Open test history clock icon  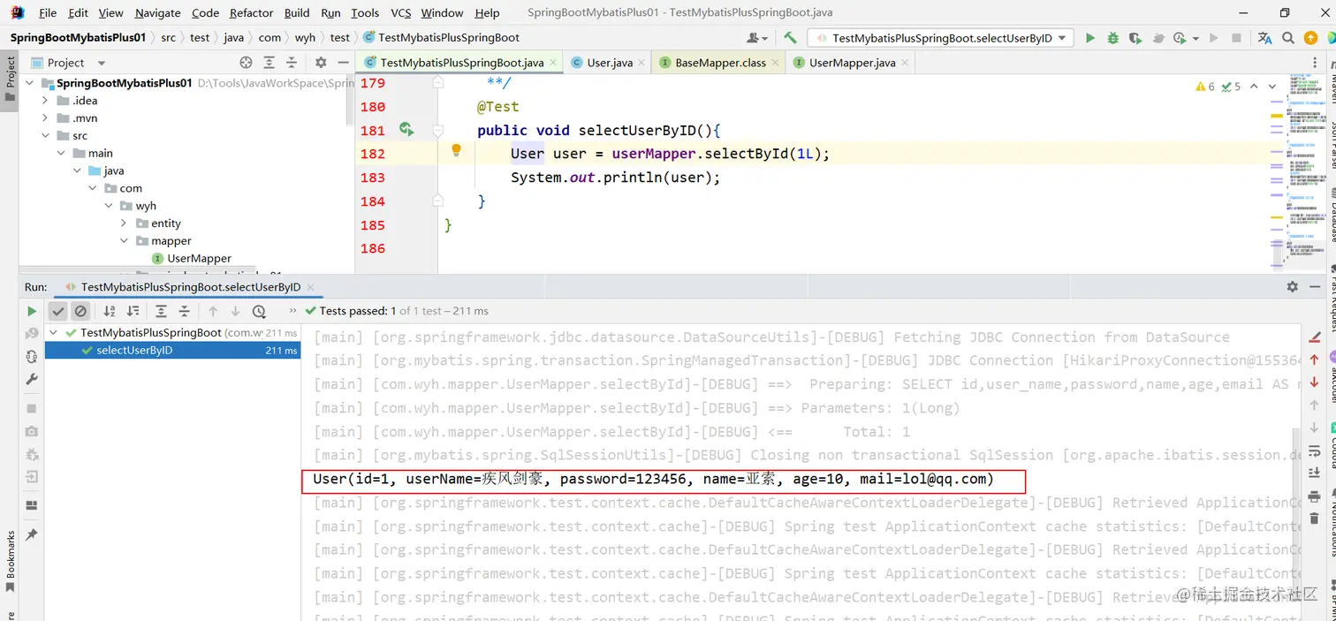pos(259,311)
